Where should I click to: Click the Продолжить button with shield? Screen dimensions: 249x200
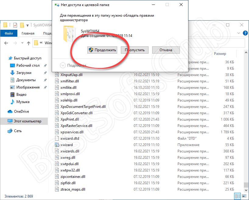[102, 50]
